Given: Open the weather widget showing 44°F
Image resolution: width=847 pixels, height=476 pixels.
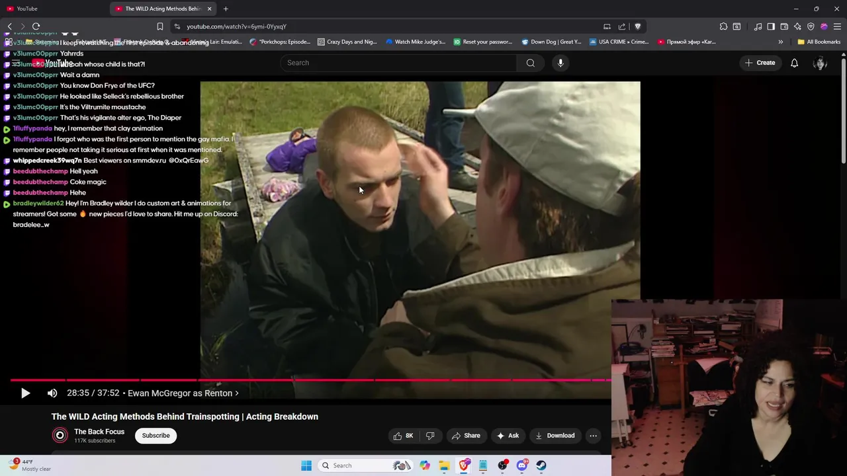Looking at the screenshot, I should coord(29,465).
